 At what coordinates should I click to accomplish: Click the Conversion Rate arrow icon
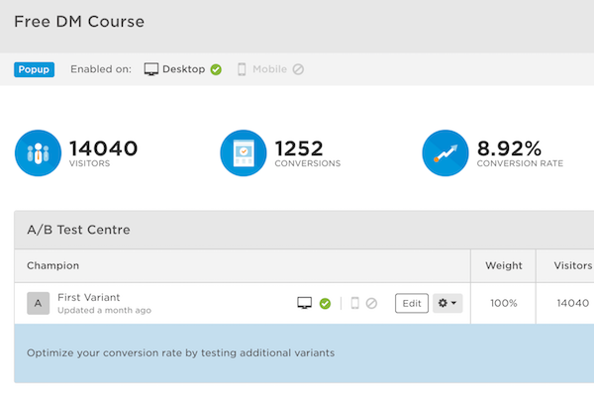445,153
